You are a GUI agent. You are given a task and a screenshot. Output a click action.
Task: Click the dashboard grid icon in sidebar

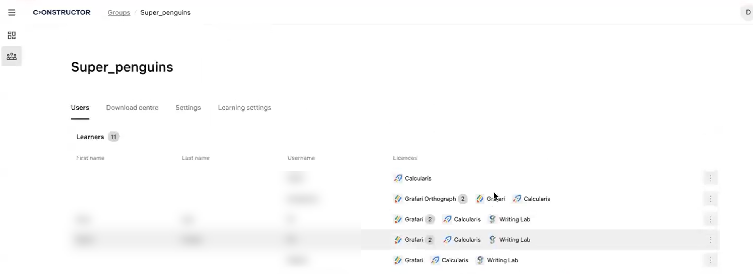(x=12, y=35)
